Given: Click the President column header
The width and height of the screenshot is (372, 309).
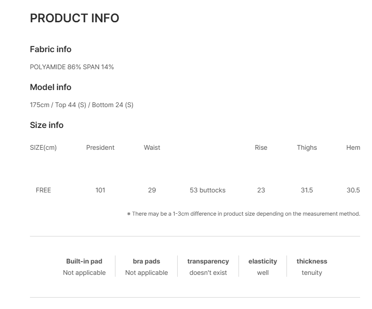Looking at the screenshot, I should (x=100, y=148).
